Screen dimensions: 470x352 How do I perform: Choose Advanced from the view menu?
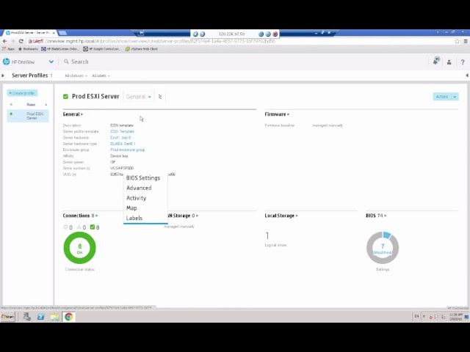[139, 188]
